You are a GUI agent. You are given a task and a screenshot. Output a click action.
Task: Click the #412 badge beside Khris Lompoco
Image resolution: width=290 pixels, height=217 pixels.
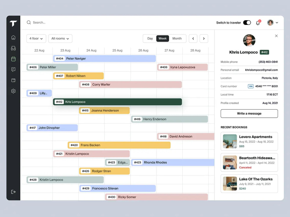tap(264, 52)
